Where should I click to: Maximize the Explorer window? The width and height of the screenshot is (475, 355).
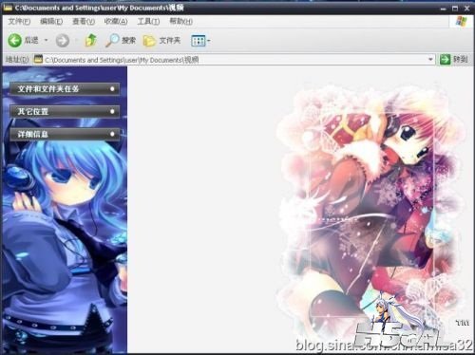(x=455, y=9)
